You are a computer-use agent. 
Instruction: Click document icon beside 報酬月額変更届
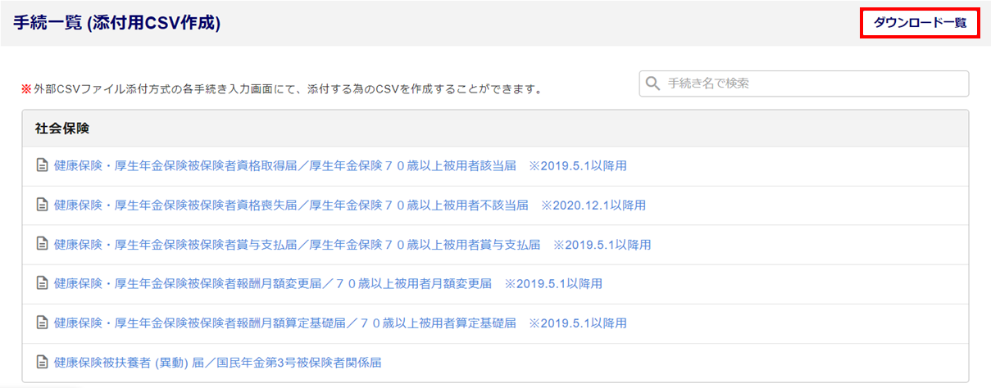[x=42, y=284]
